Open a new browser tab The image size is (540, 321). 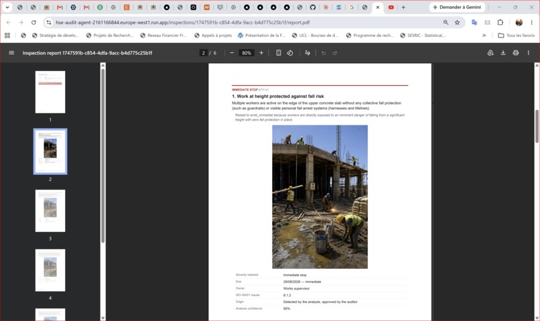point(403,7)
